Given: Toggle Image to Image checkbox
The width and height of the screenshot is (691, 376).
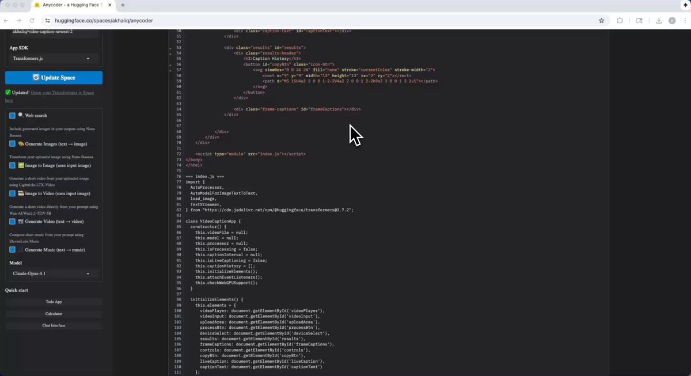Looking at the screenshot, I should click(x=12, y=165).
